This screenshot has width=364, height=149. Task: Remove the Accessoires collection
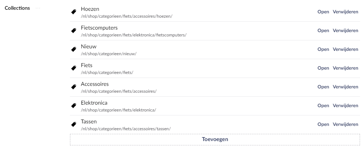345,87
